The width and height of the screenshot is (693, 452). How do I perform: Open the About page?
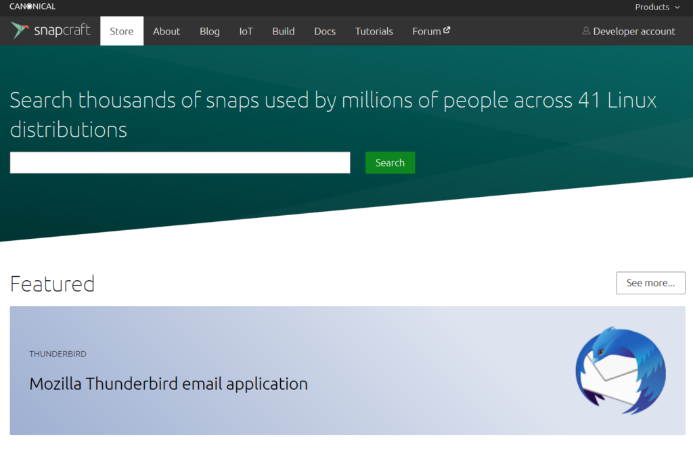click(166, 31)
